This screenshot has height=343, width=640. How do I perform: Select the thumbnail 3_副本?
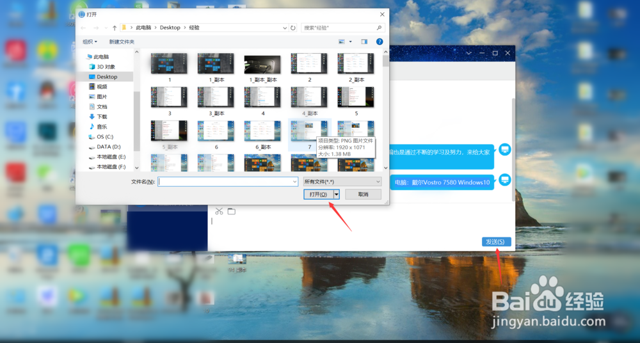click(x=216, y=101)
